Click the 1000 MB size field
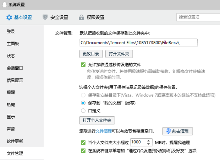220x160 pixels. pyautogui.click(x=141, y=142)
